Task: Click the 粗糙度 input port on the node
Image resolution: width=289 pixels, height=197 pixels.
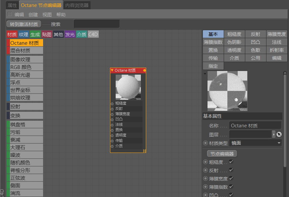Action: (112, 104)
